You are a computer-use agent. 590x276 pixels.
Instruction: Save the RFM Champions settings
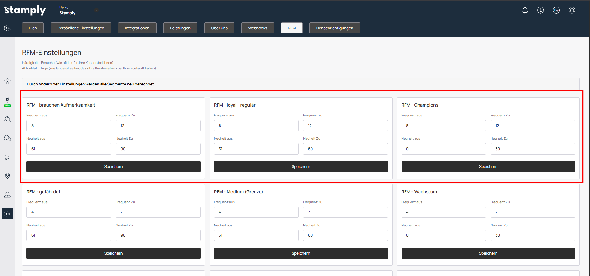488,167
